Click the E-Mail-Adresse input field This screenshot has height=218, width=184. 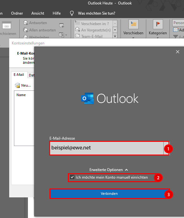pyautogui.click(x=107, y=148)
